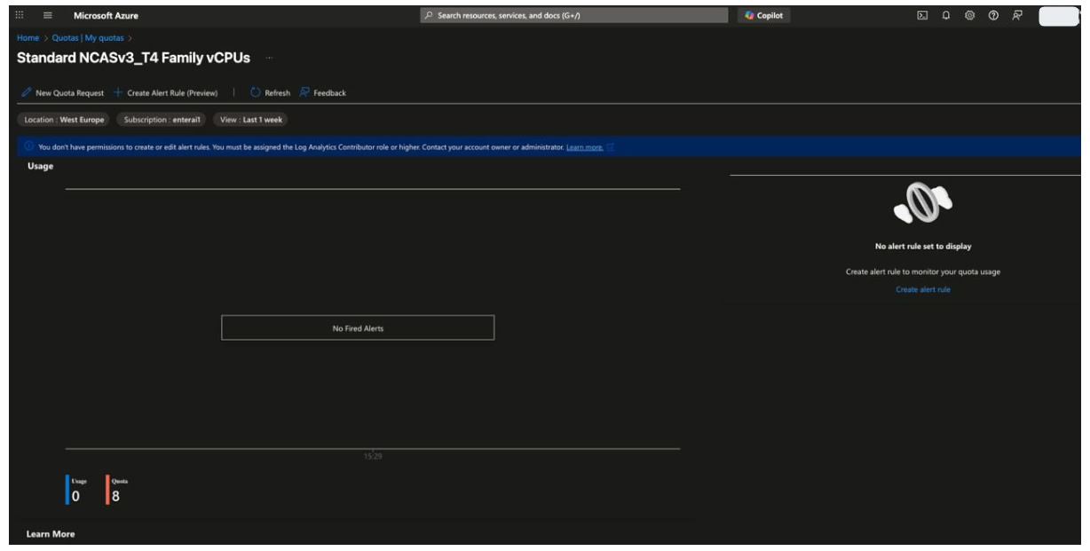The width and height of the screenshot is (1090, 551).
Task: Open the app launcher grid icon
Action: 20,15
